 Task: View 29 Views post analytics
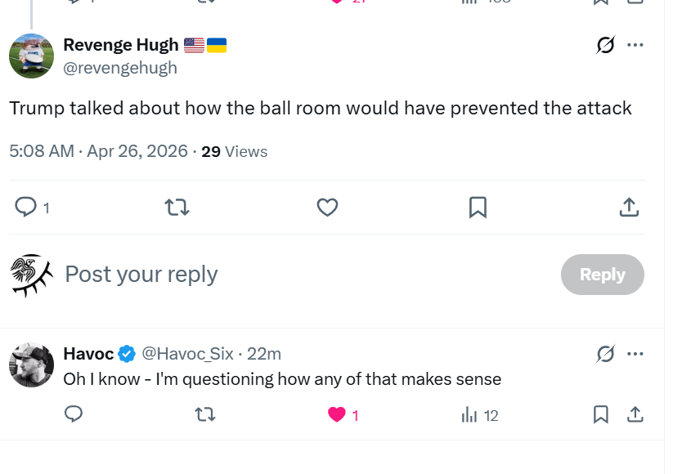click(234, 151)
